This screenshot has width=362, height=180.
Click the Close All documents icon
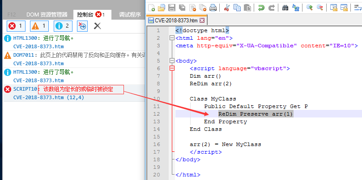[203, 8]
